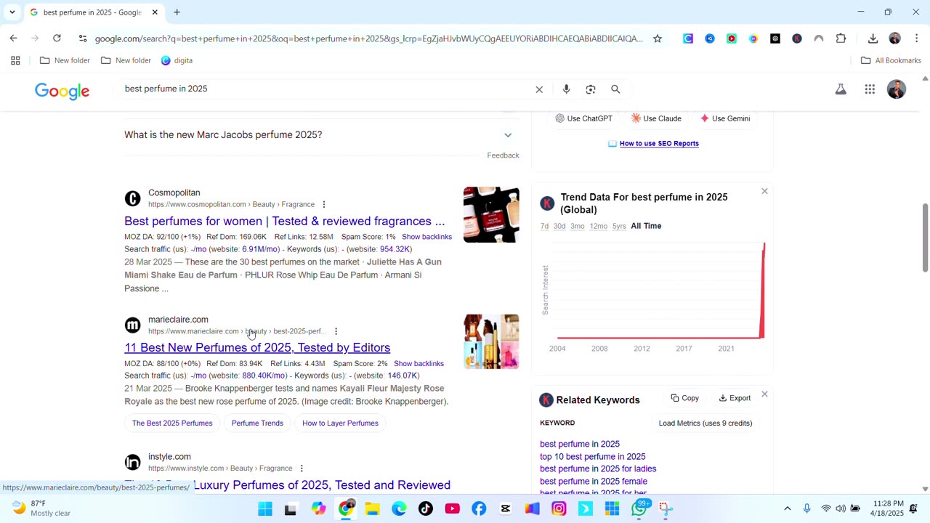Select the 30d trend range
Viewport: 930px width, 523px height.
pos(559,226)
